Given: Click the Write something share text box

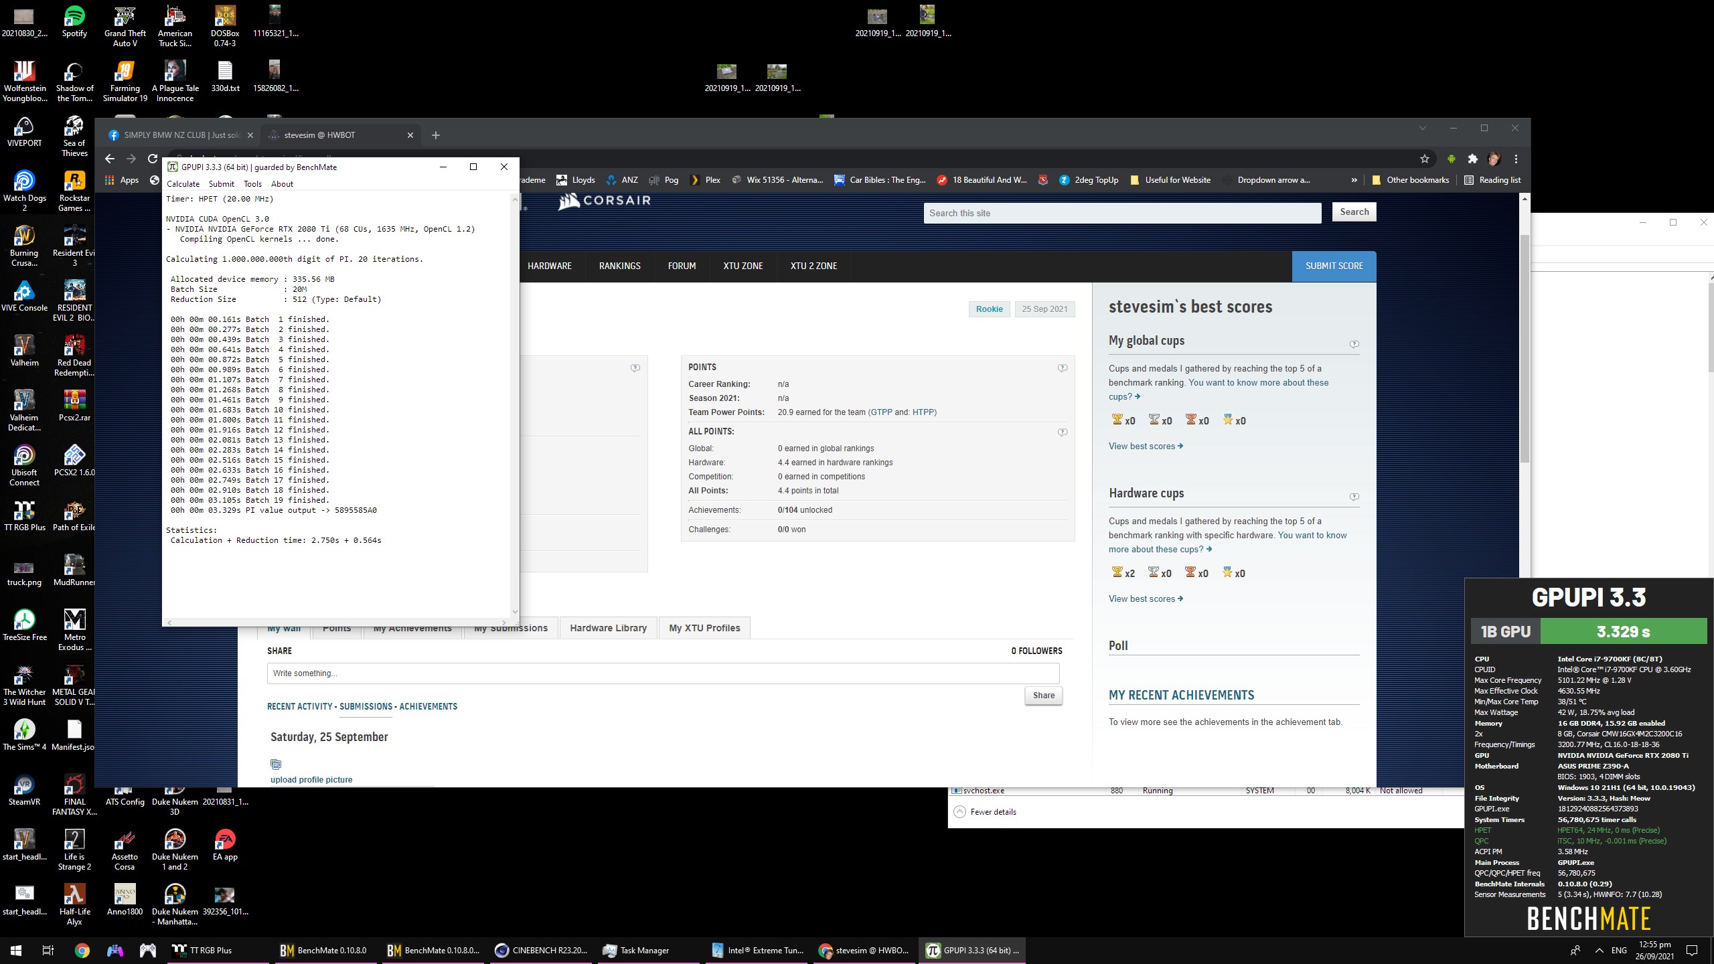Looking at the screenshot, I should pos(663,673).
